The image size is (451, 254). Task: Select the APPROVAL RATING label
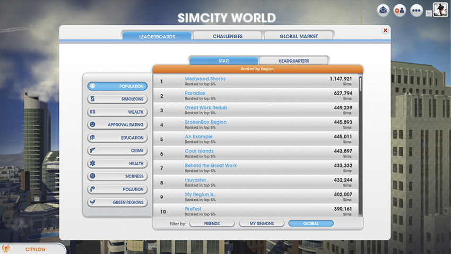point(125,125)
